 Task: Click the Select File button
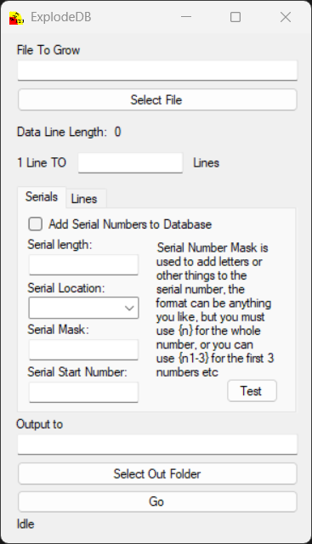[157, 100]
